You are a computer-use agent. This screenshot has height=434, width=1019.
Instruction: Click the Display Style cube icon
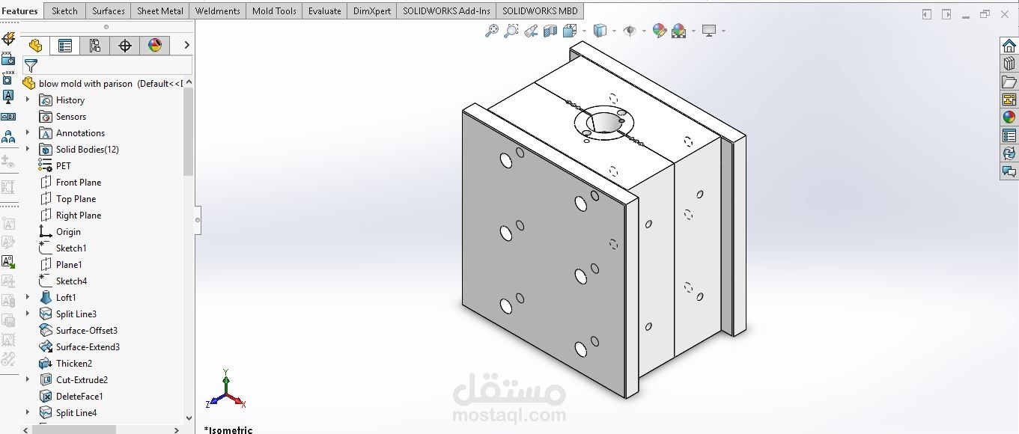pos(600,31)
